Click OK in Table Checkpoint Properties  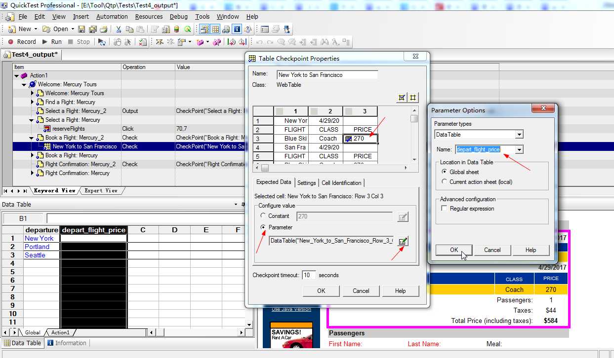321,291
